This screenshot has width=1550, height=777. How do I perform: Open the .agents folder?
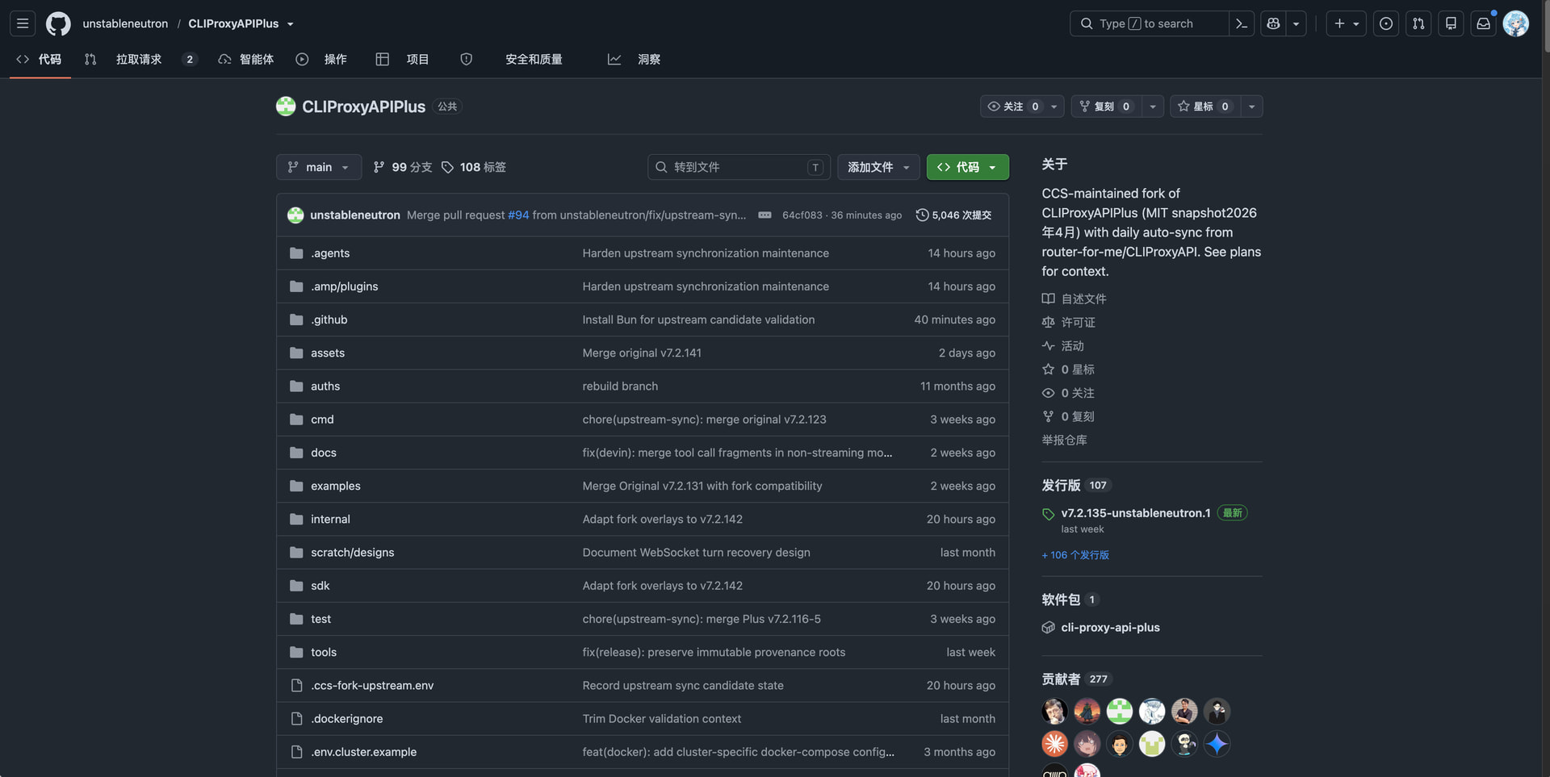pos(330,253)
